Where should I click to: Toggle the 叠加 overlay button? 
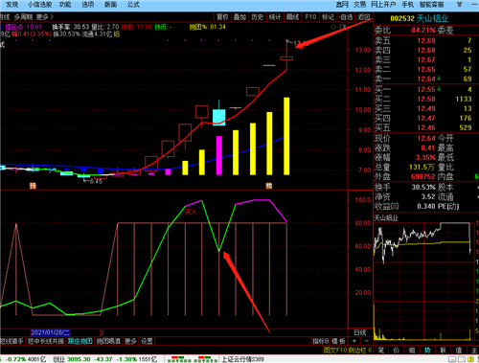point(239,17)
